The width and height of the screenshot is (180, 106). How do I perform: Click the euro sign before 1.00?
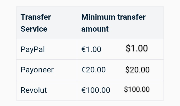(x=83, y=49)
